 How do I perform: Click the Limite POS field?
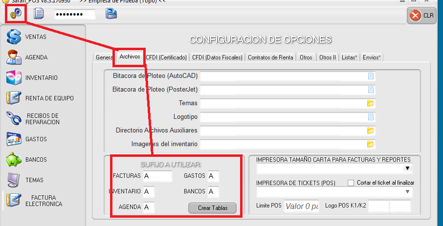(301, 207)
